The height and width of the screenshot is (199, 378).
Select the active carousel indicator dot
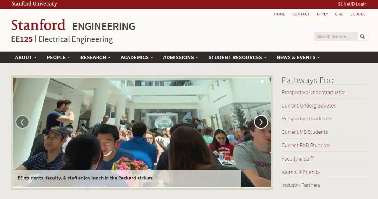pyautogui.click(x=262, y=81)
